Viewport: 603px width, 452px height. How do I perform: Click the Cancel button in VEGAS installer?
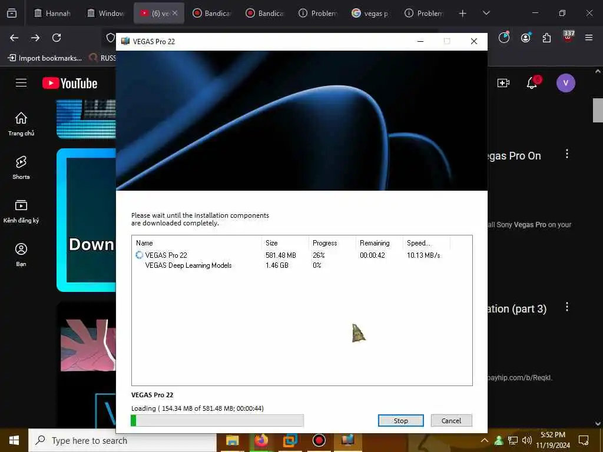point(451,420)
